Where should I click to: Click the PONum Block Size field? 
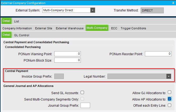(67, 60)
